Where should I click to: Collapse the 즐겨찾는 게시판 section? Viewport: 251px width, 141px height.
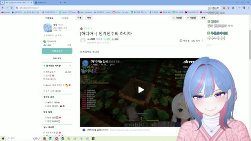coord(70,66)
